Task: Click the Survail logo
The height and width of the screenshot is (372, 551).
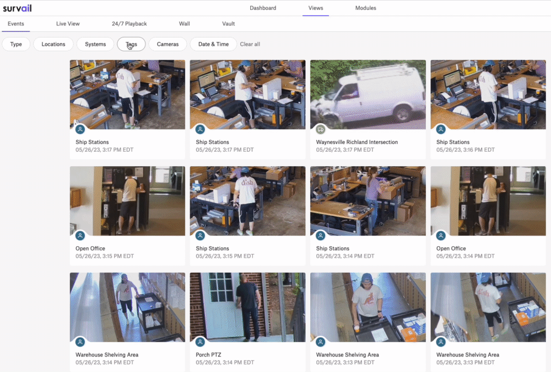Action: [x=17, y=8]
